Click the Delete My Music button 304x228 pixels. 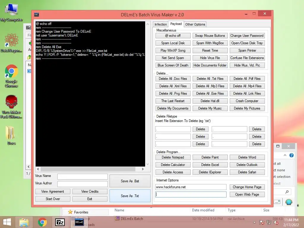pos(210,108)
